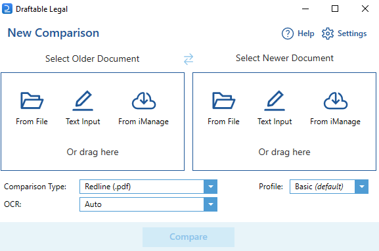
Task: Click the Settings text link
Action: (352, 34)
